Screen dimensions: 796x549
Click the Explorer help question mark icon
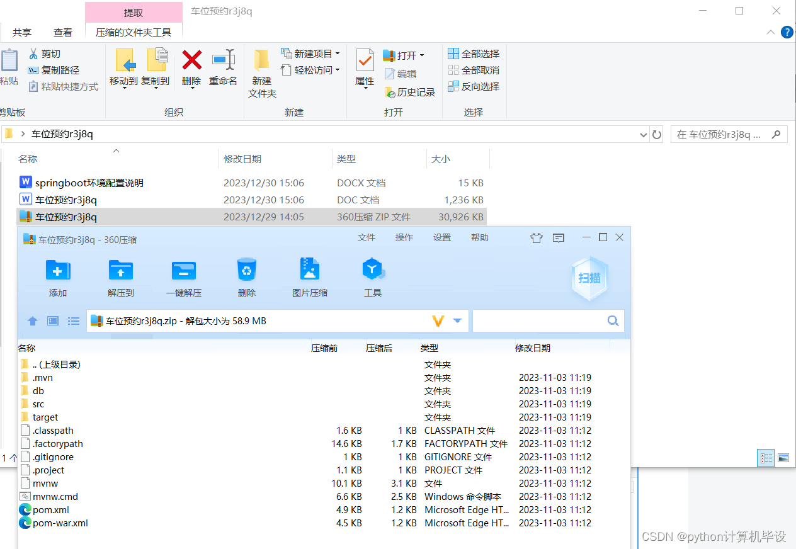[787, 32]
